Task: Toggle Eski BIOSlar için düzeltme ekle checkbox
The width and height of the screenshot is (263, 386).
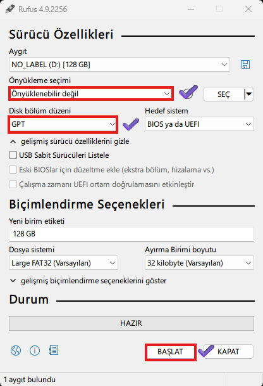Action: [13, 170]
